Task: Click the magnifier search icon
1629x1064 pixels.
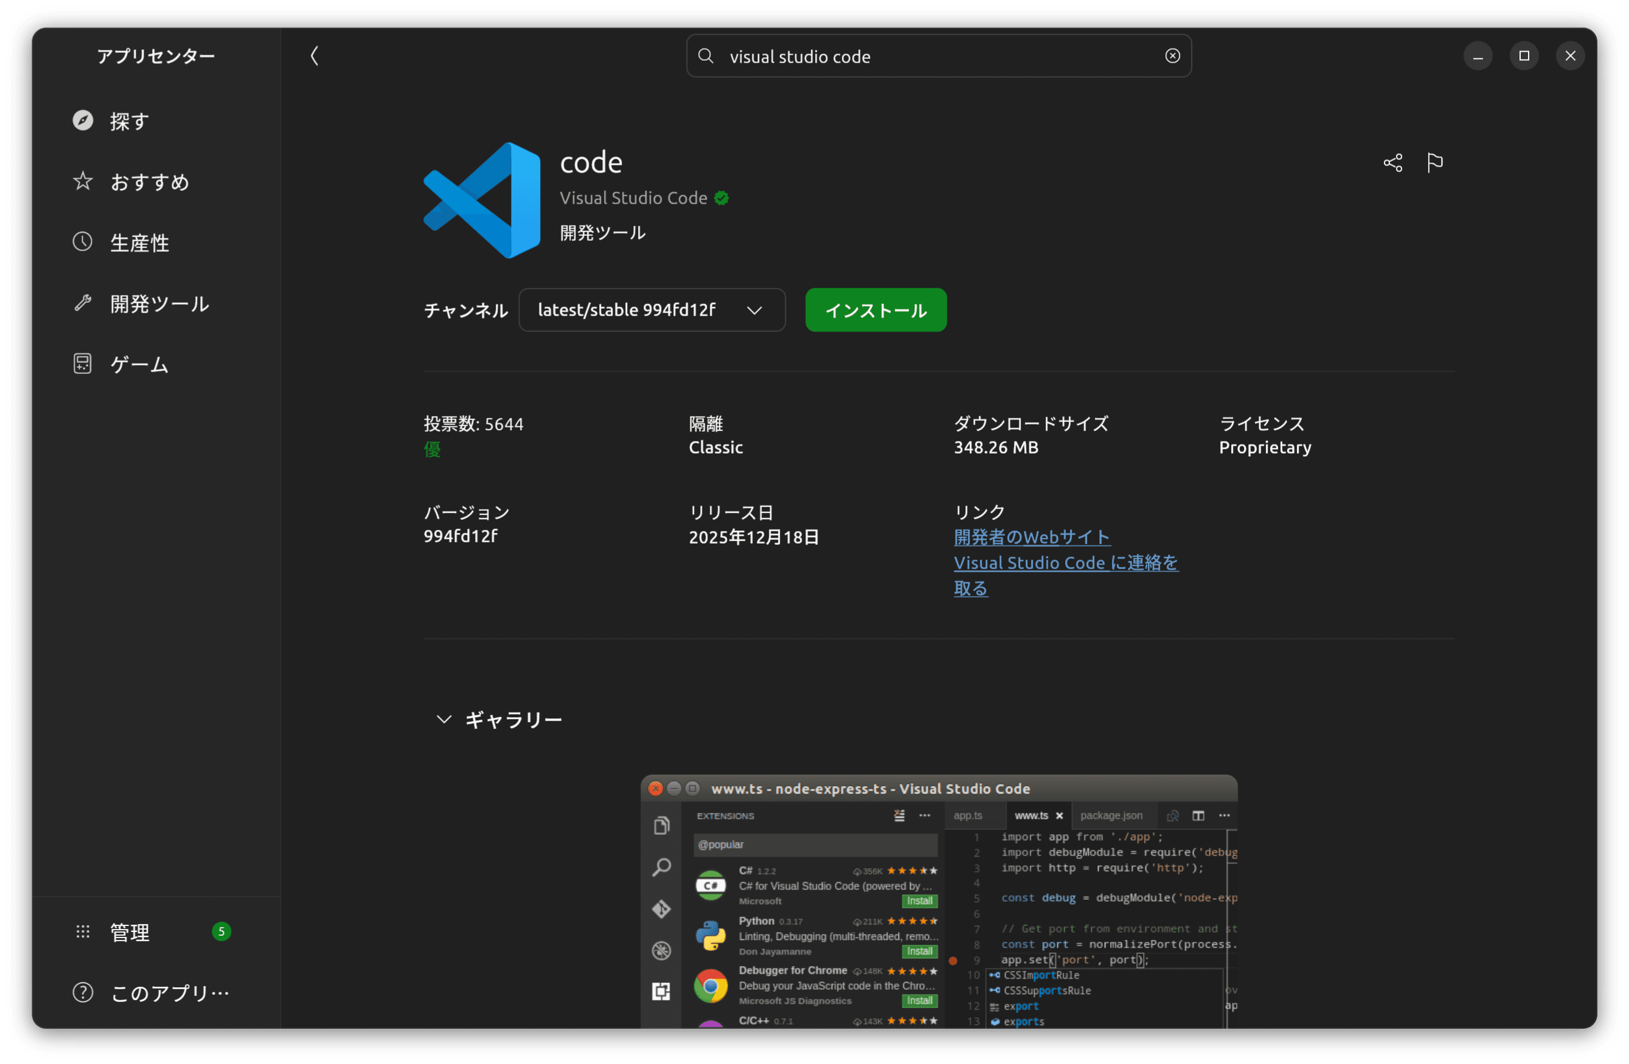Action: tap(706, 56)
